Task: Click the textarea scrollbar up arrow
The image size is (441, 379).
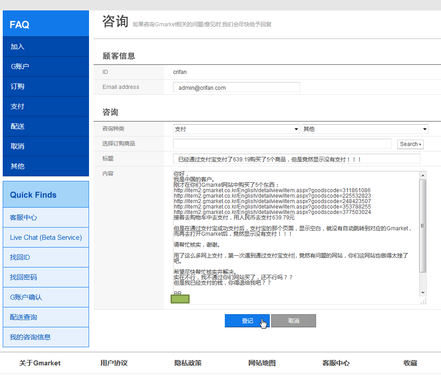Action: point(423,175)
